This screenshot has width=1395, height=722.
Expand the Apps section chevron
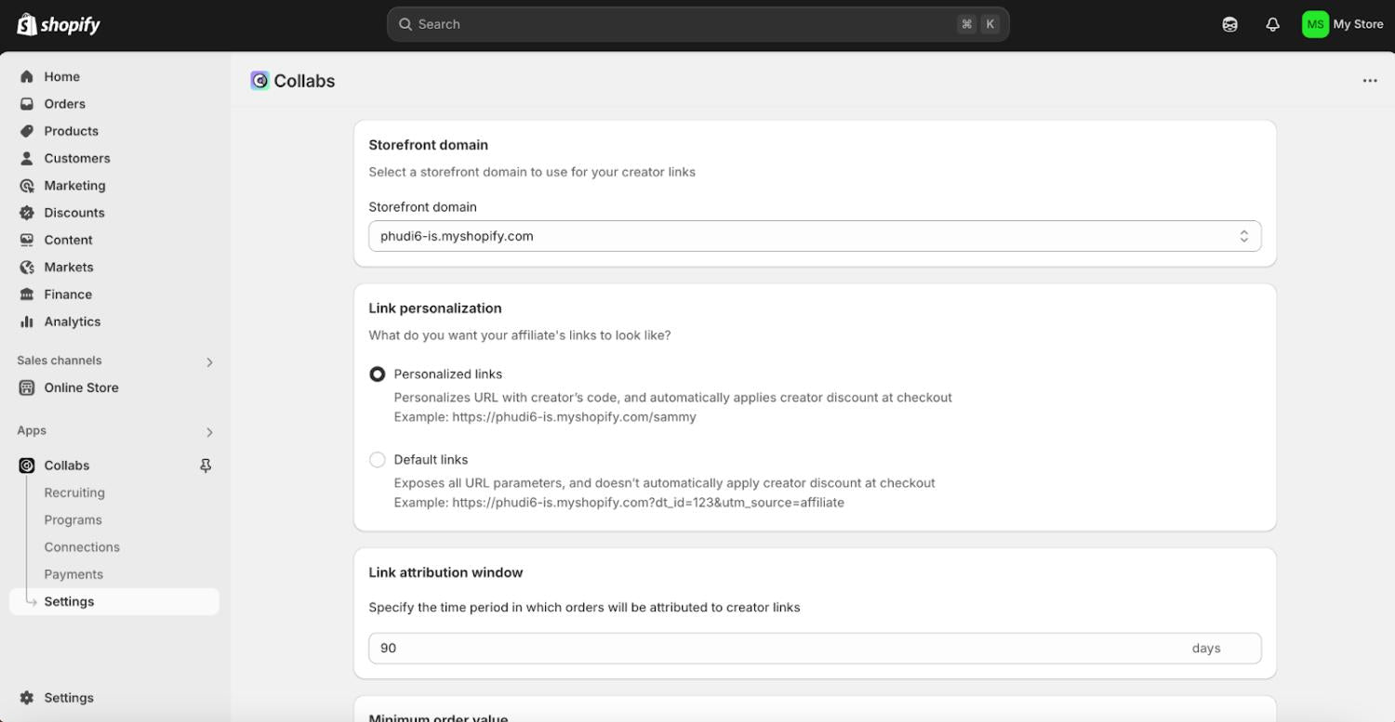tap(209, 432)
